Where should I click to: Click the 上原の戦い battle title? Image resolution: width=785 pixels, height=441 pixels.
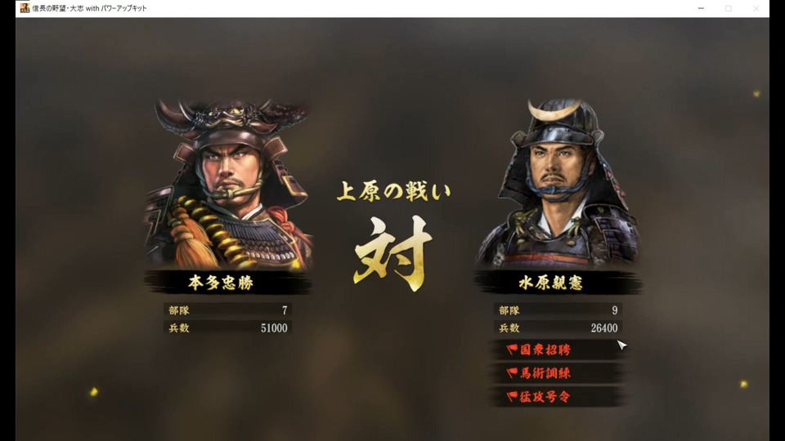pos(393,191)
